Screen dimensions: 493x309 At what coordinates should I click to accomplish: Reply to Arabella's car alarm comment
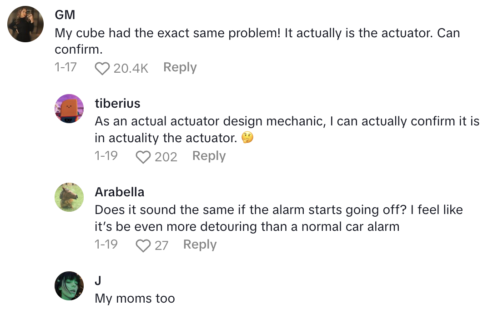(x=200, y=244)
